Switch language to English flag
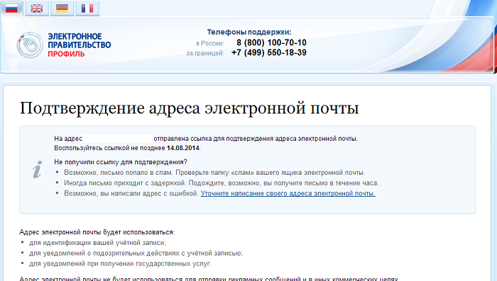Image resolution: width=497 pixels, height=281 pixels. coord(37,8)
